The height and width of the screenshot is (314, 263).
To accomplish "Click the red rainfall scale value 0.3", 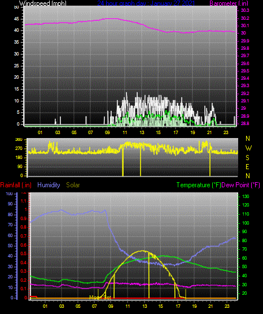I will click(x=24, y=271).
